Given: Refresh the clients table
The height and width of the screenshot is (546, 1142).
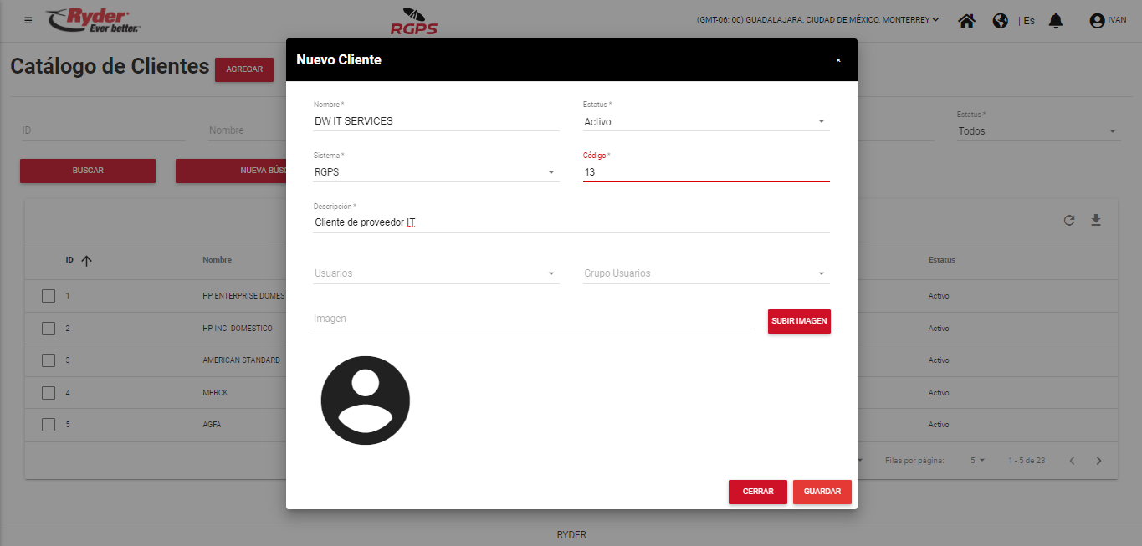Looking at the screenshot, I should coord(1068,221).
